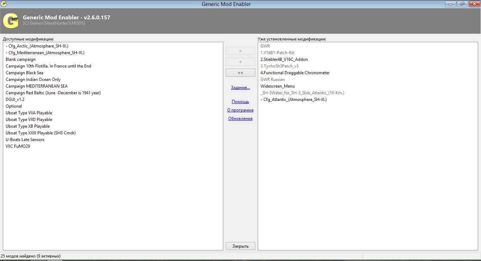Click the Закрыть button
This screenshot has height=261, width=481.
[x=241, y=246]
